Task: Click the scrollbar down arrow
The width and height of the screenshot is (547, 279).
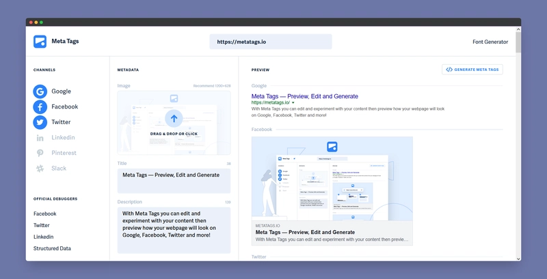Action: click(x=518, y=259)
